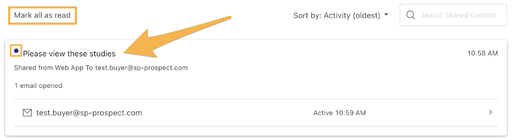The image size is (512, 140).
Task: Click the "Active 10:59 AM" status label
Action: coord(340,113)
